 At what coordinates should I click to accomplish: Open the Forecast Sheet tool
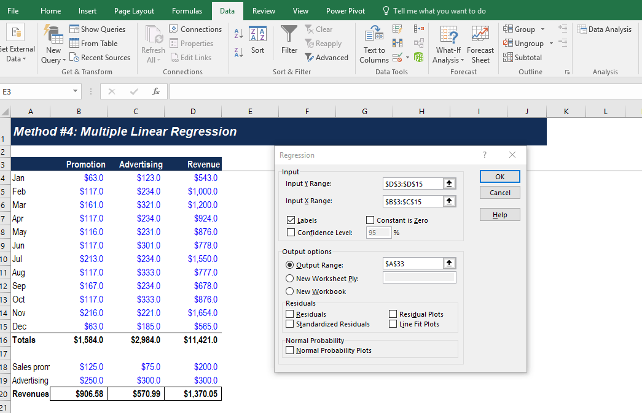pyautogui.click(x=480, y=34)
